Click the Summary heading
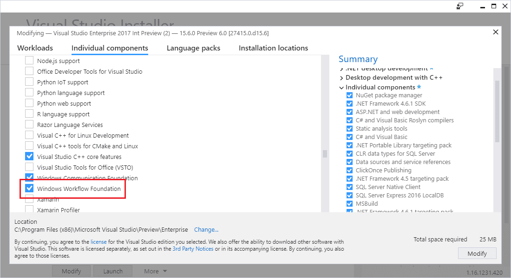511x278 pixels. click(x=358, y=59)
